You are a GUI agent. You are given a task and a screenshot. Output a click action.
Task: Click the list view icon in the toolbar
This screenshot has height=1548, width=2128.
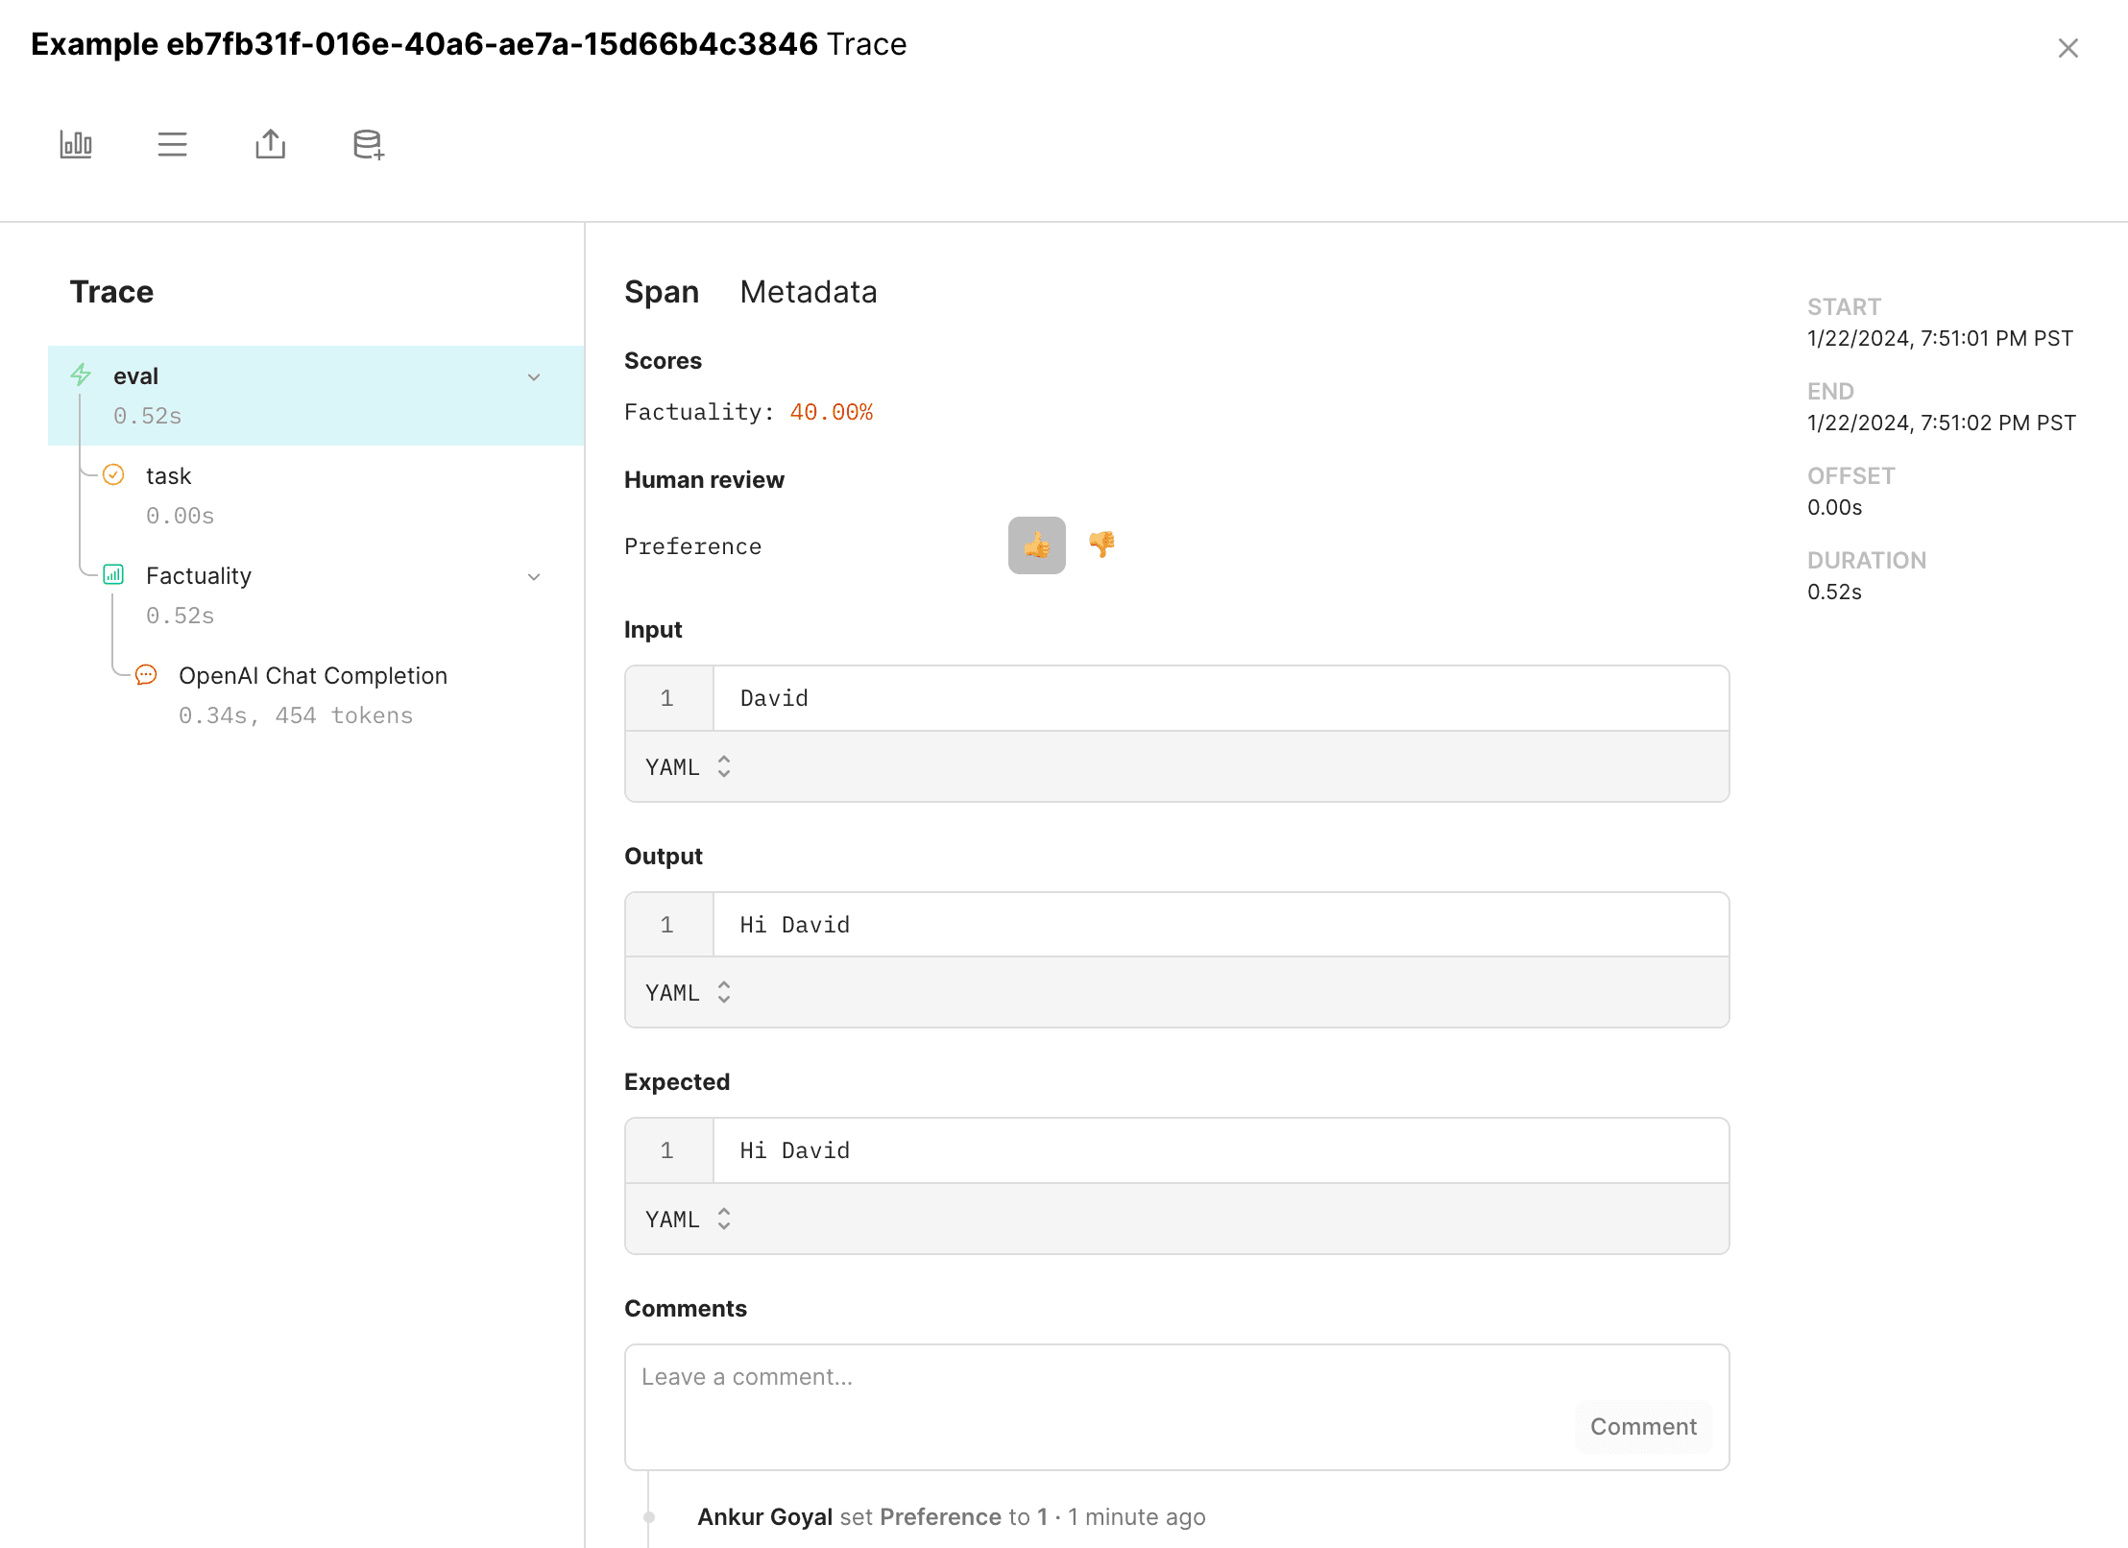(173, 144)
